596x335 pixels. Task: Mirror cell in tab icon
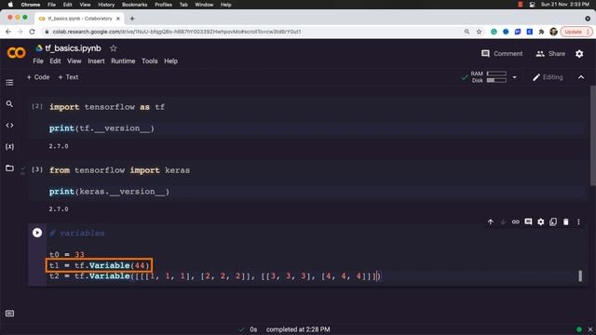click(553, 221)
